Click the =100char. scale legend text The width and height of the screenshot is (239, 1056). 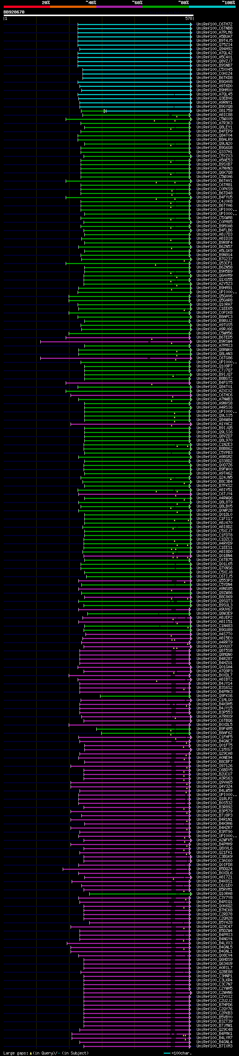181,1053
